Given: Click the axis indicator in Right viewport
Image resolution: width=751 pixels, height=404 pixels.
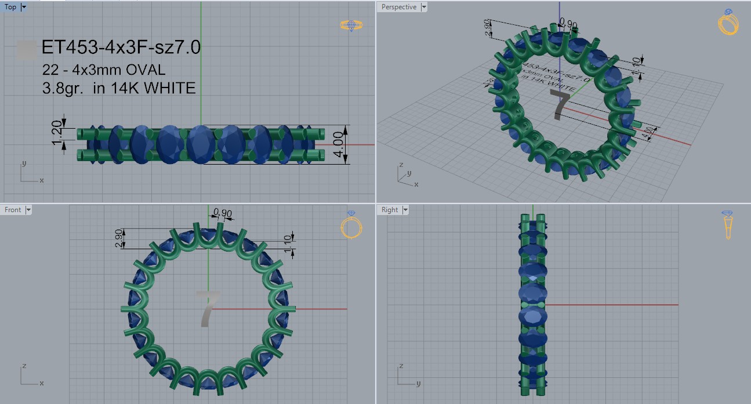Looking at the screenshot, I should tap(408, 374).
